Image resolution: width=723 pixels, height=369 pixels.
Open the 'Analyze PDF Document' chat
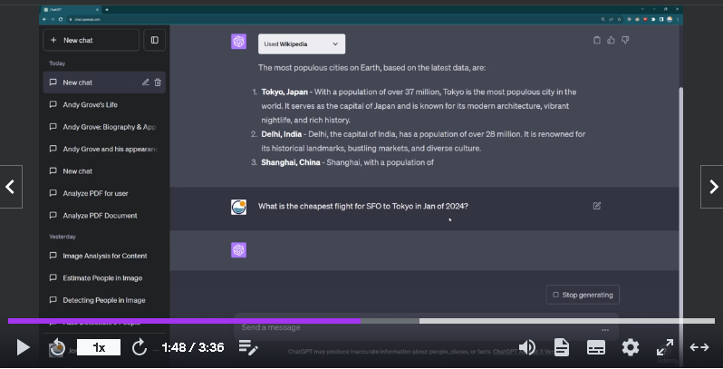click(x=104, y=216)
